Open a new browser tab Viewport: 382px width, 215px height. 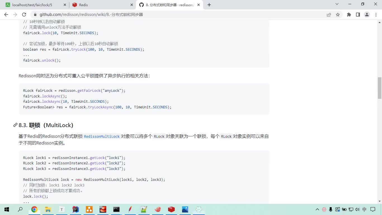(x=209, y=5)
